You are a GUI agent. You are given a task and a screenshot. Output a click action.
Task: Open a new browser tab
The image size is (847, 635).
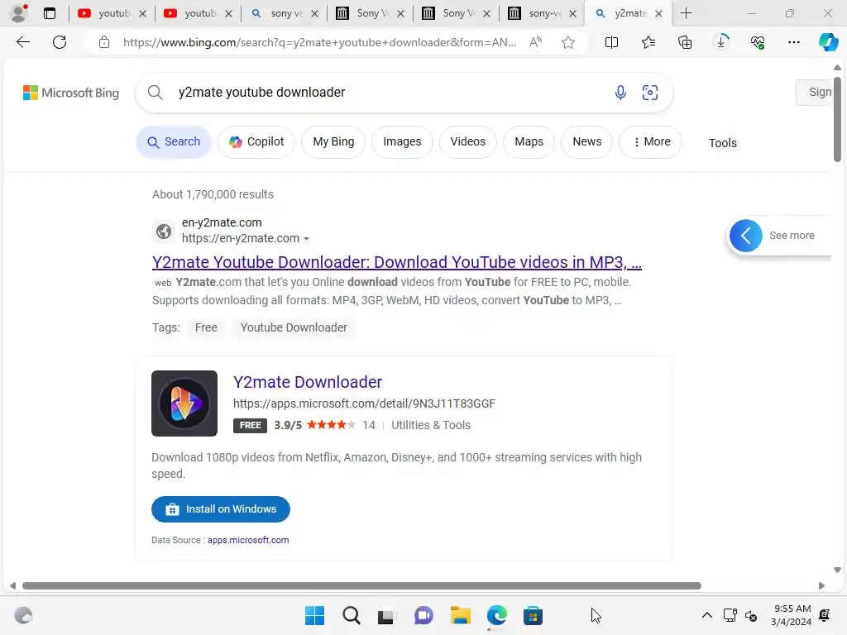click(x=686, y=13)
